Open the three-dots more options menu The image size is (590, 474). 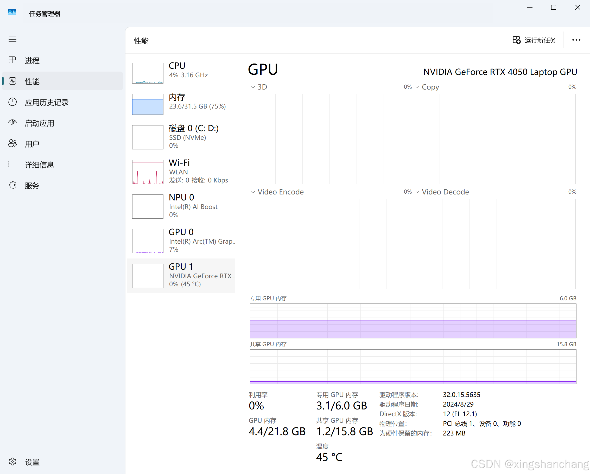576,40
